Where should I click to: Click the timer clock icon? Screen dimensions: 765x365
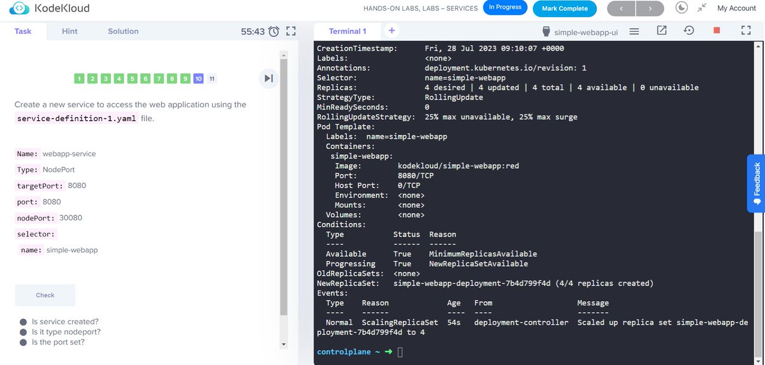(273, 31)
